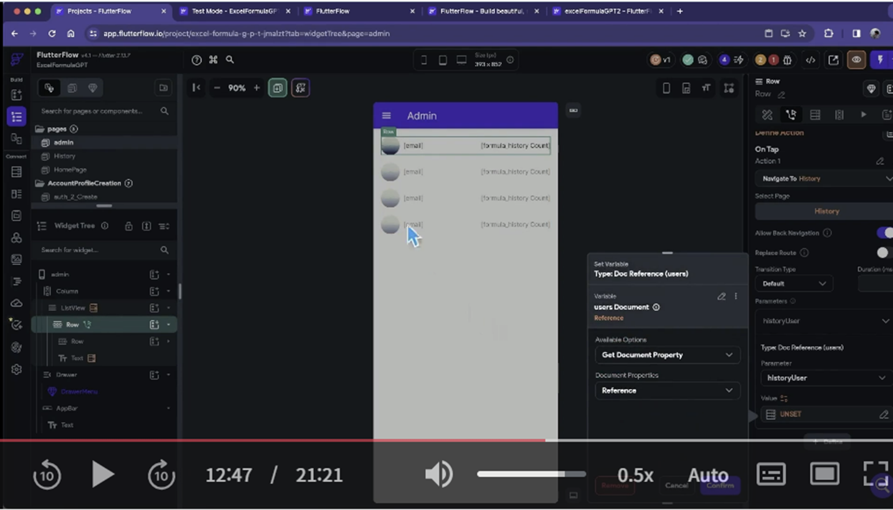
Task: Open the 90% zoom level menu
Action: pyautogui.click(x=237, y=88)
